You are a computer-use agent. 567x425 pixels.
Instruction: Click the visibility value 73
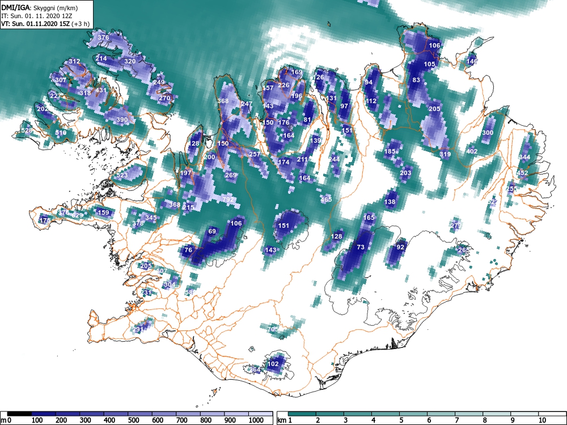(361, 247)
